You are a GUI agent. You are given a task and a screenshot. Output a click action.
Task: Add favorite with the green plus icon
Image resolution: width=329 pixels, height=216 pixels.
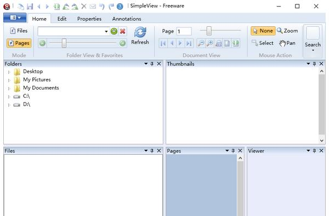click(x=114, y=31)
